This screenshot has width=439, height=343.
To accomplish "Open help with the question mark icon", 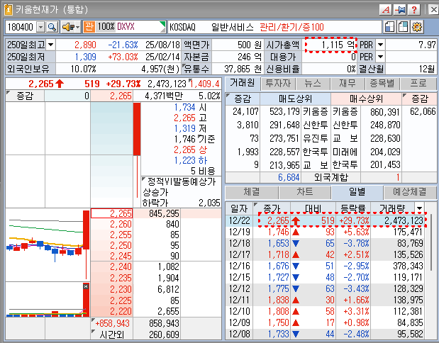I will (414, 10).
